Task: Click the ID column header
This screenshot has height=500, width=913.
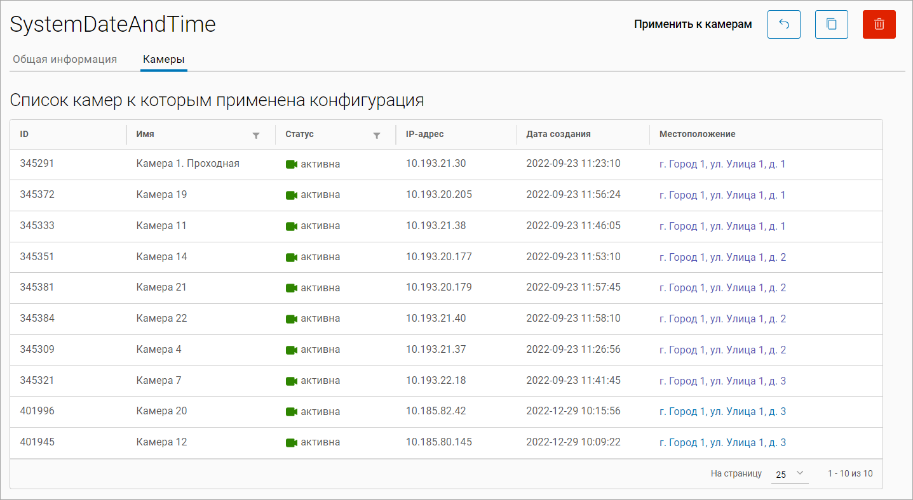Action: [x=24, y=135]
